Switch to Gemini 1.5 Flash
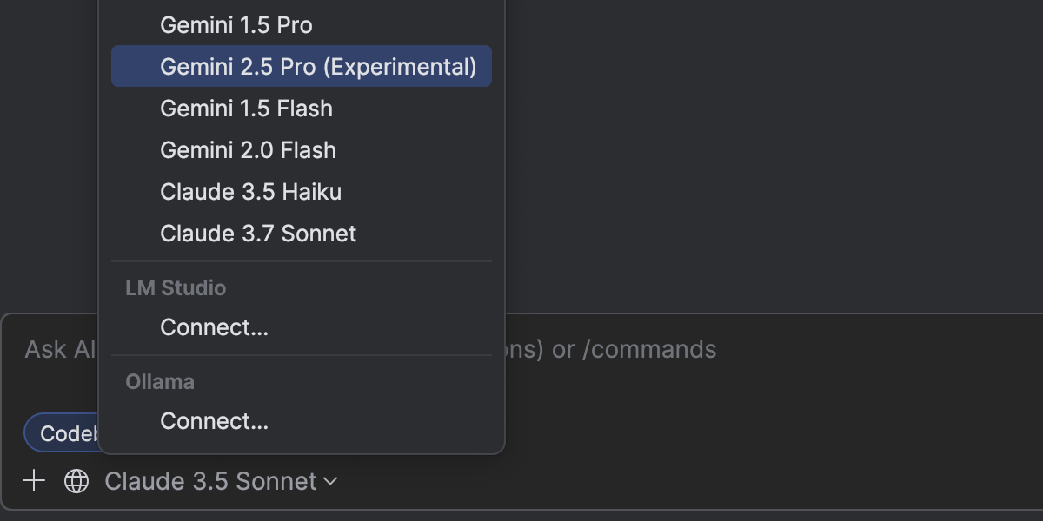 247,109
